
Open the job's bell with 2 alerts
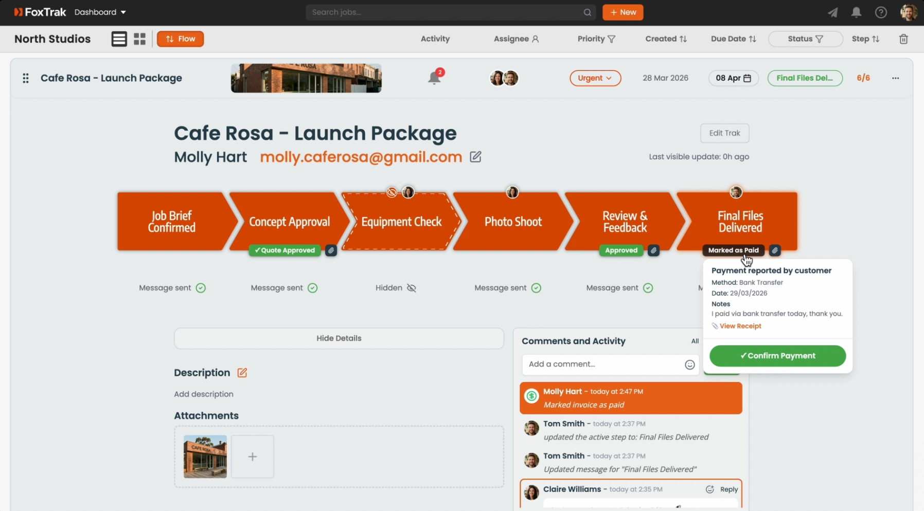[435, 77]
